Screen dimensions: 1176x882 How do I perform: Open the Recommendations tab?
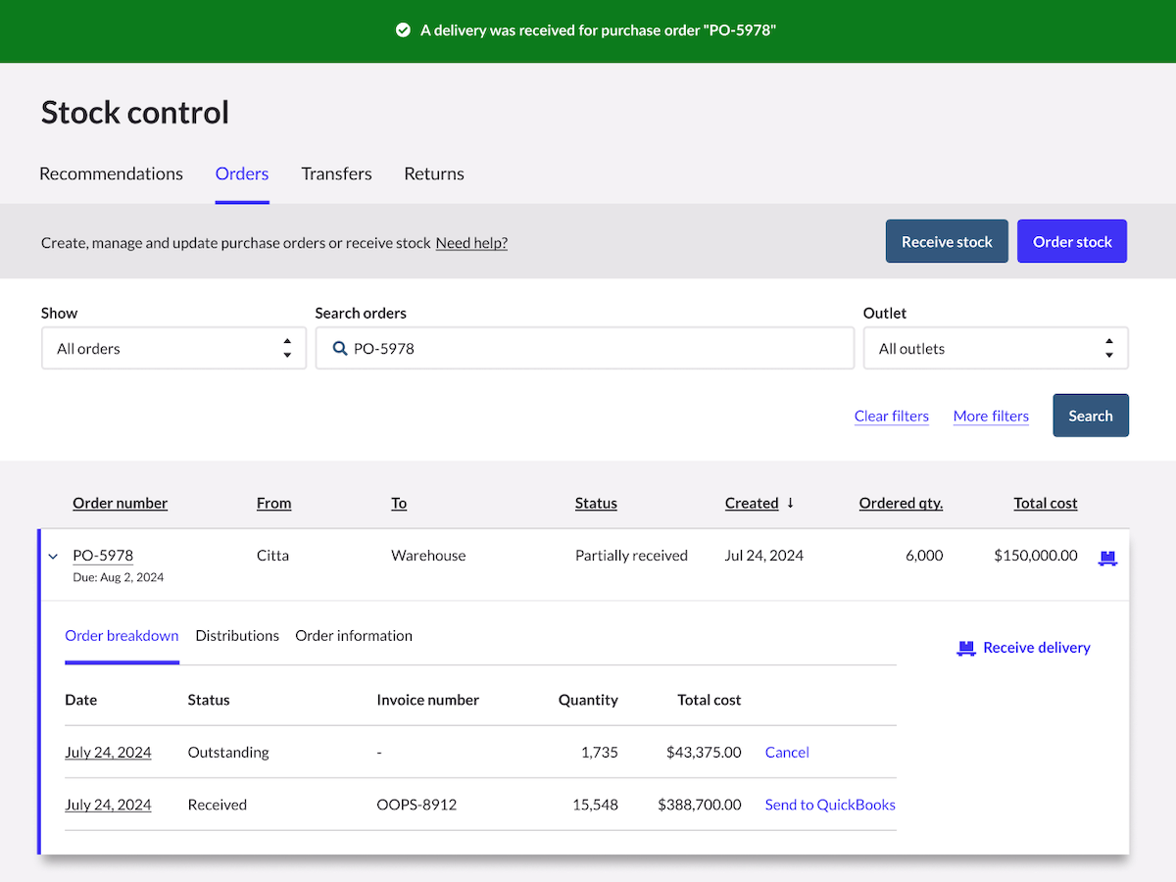coord(111,173)
